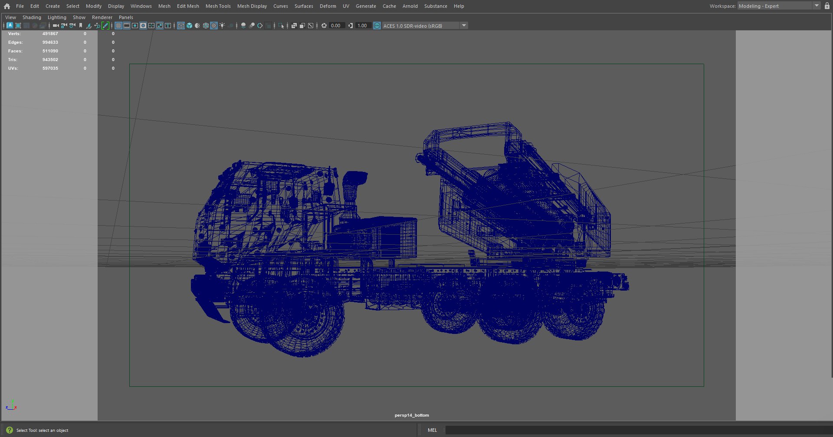Viewport: 833px width, 437px height.
Task: Click Use Default Material icon
Action: click(197, 26)
